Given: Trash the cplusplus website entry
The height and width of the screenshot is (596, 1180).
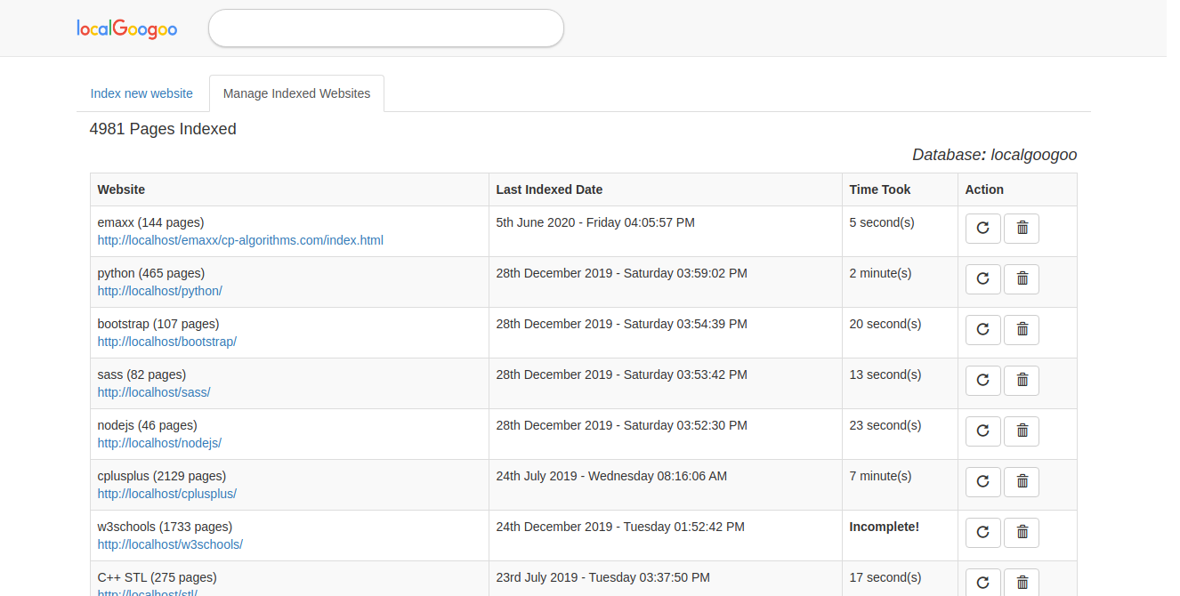Looking at the screenshot, I should point(1022,482).
